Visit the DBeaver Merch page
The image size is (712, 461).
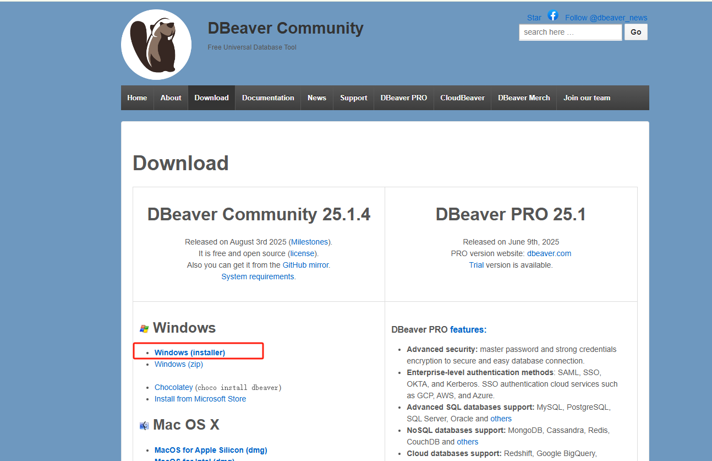pyautogui.click(x=523, y=97)
